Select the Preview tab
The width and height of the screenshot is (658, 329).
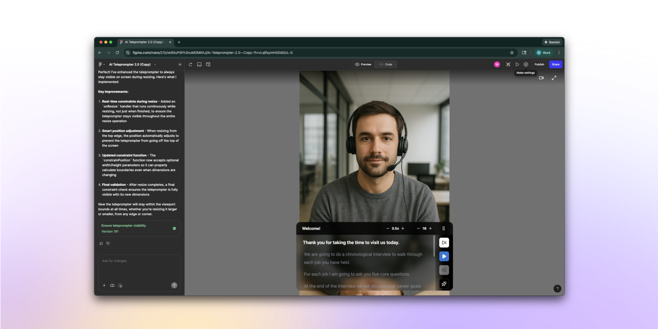tap(363, 64)
